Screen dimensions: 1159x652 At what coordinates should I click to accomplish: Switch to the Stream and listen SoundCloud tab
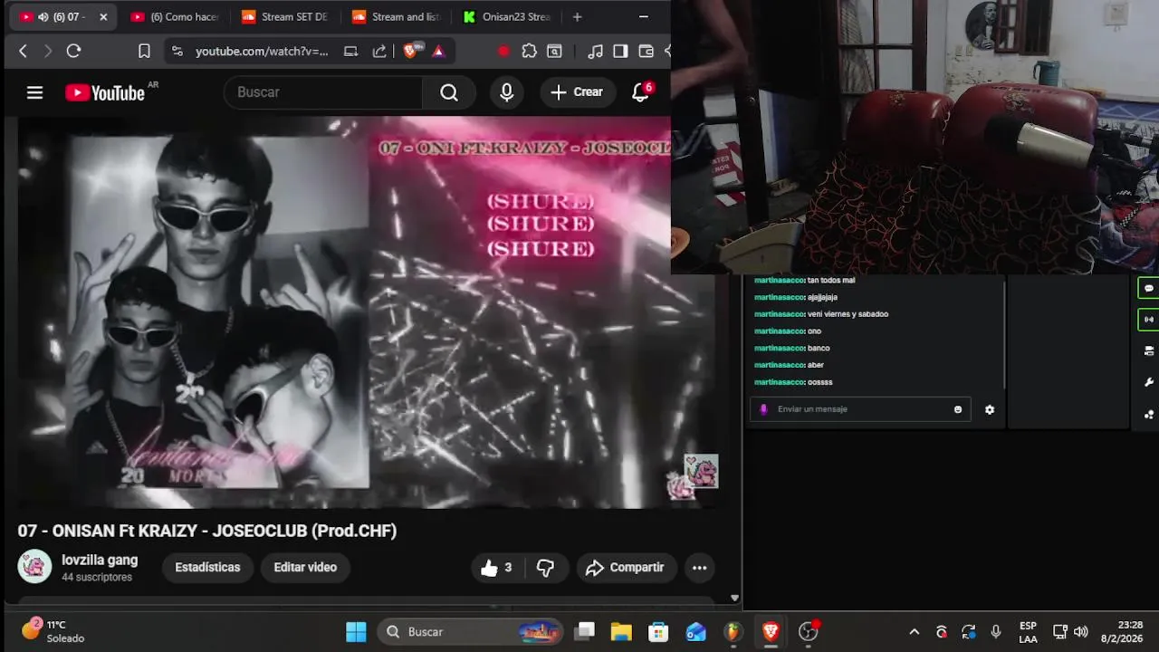(396, 17)
